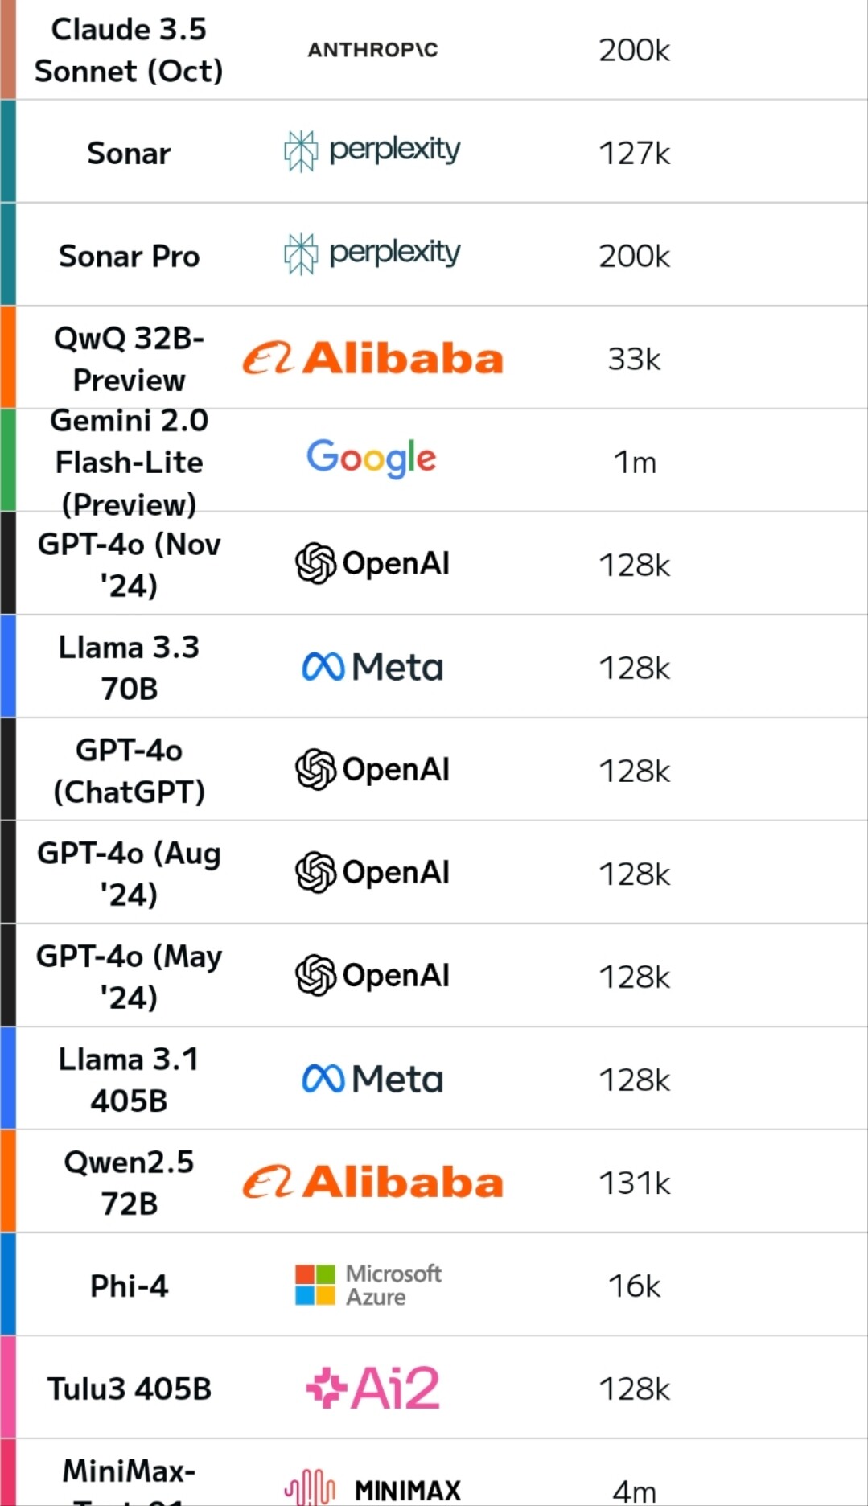Screen dimensions: 868x1506
Task: Select the Qwen2.5 72B model name
Action: pyautogui.click(x=129, y=1183)
